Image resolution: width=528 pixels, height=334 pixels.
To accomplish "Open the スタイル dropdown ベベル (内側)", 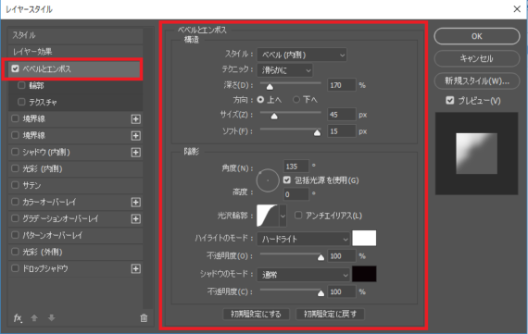I will click(302, 55).
